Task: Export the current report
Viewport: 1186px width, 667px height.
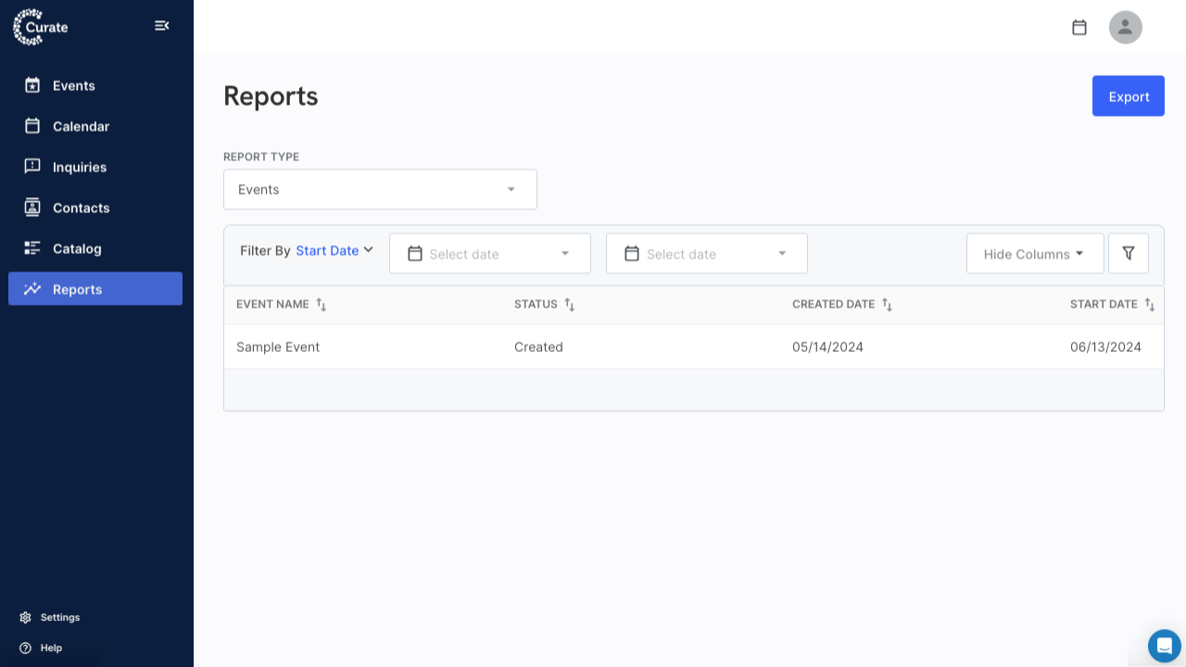Action: pos(1128,95)
